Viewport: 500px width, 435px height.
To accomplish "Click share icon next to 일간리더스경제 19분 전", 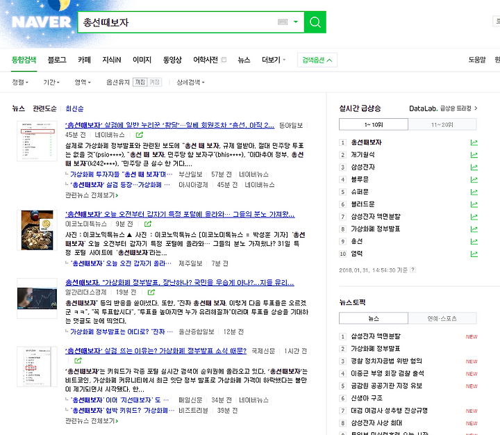I will tap(151, 293).
